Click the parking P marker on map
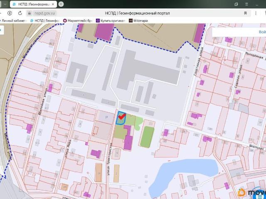 [x=106, y=117]
